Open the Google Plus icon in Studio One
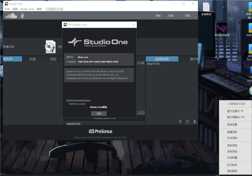Viewport: 252px width, 176px height. tap(188, 122)
